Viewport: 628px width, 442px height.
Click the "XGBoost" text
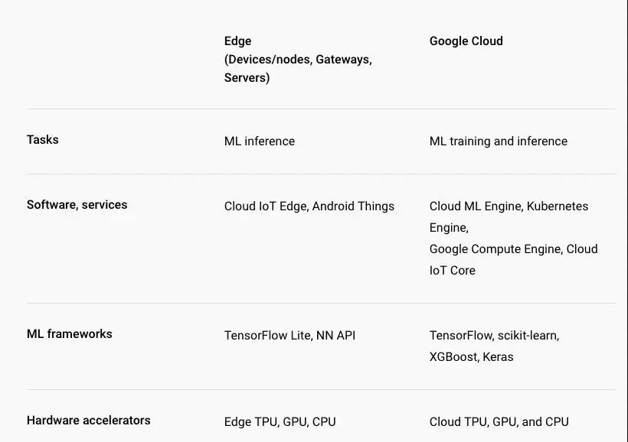click(x=453, y=357)
